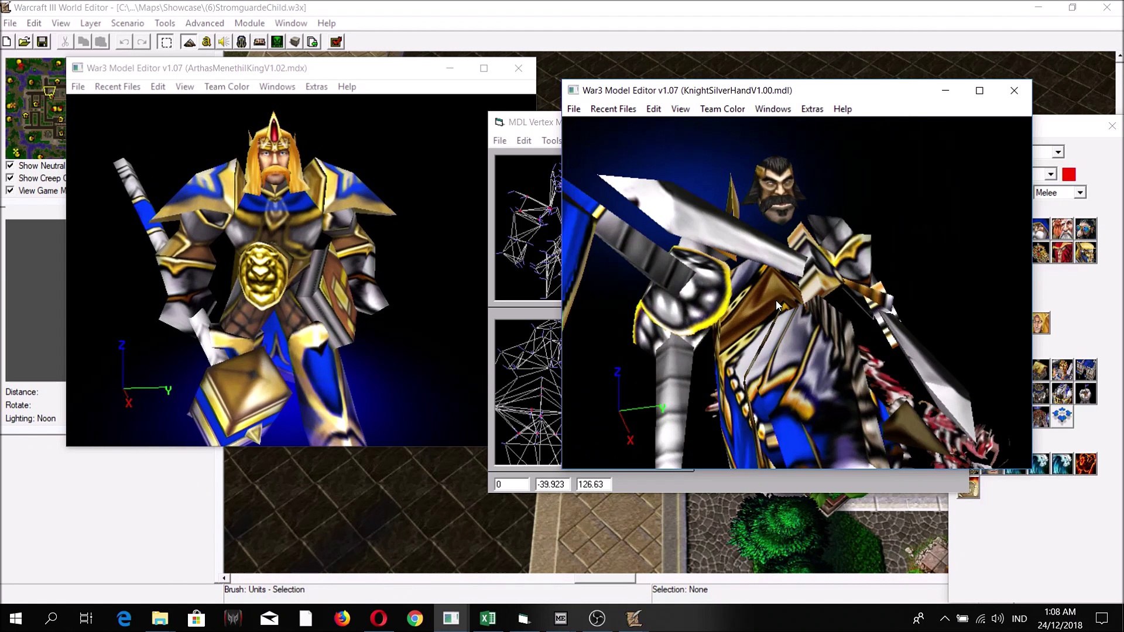1124x632 pixels.
Task: Click the Cut scissors toolbar icon
Action: pyautogui.click(x=65, y=42)
